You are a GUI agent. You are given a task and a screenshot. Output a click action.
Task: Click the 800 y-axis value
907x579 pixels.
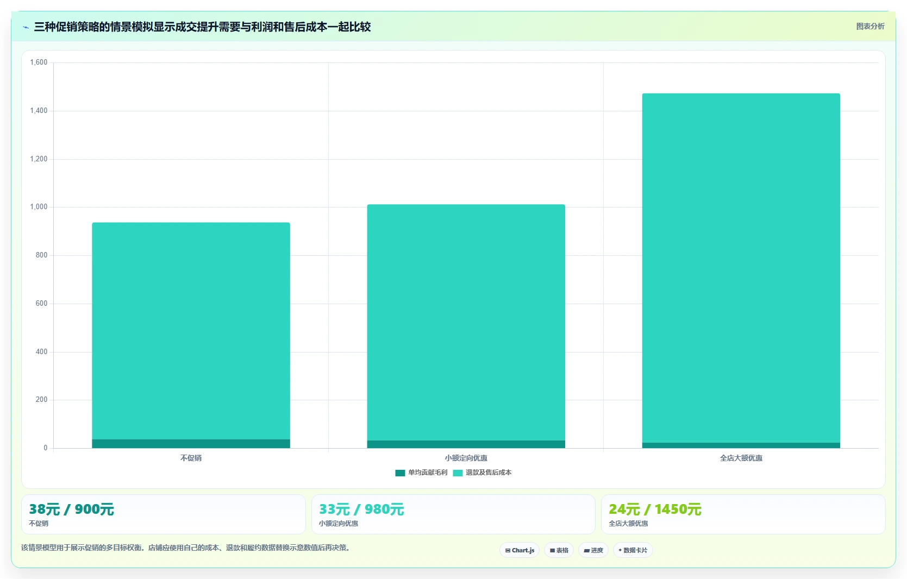pyautogui.click(x=41, y=255)
